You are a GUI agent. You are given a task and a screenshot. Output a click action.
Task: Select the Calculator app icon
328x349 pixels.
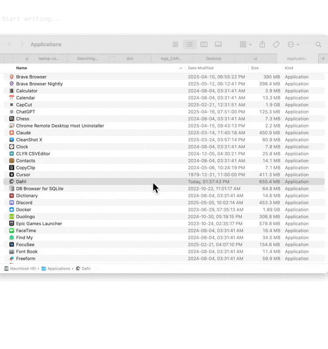point(12,91)
